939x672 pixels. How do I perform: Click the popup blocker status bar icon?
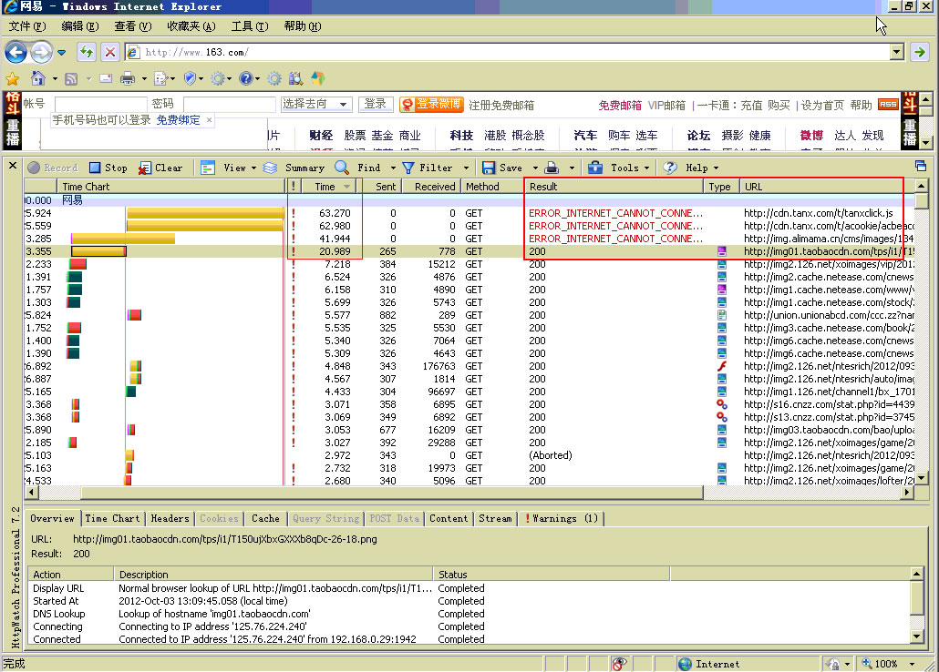click(619, 664)
